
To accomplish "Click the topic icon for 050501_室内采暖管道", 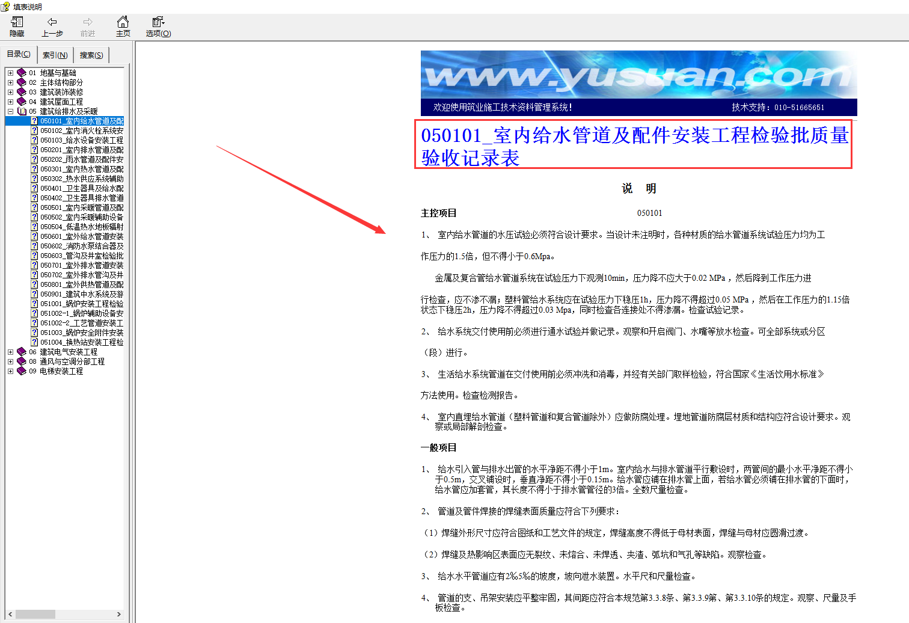I will click(x=34, y=207).
